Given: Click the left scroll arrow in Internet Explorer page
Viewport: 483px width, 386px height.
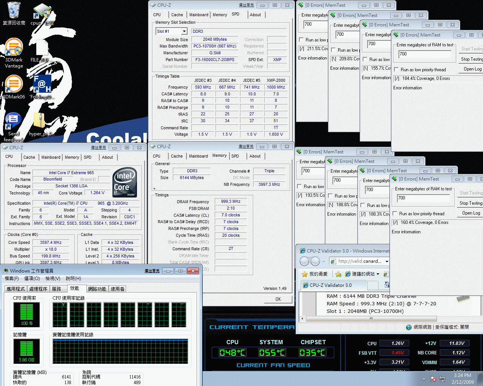Looking at the screenshot, I should coord(302,319).
